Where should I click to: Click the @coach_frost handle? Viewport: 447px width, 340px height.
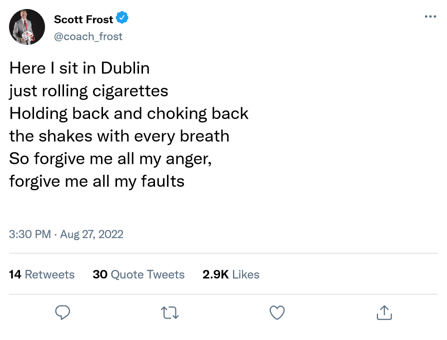(88, 36)
